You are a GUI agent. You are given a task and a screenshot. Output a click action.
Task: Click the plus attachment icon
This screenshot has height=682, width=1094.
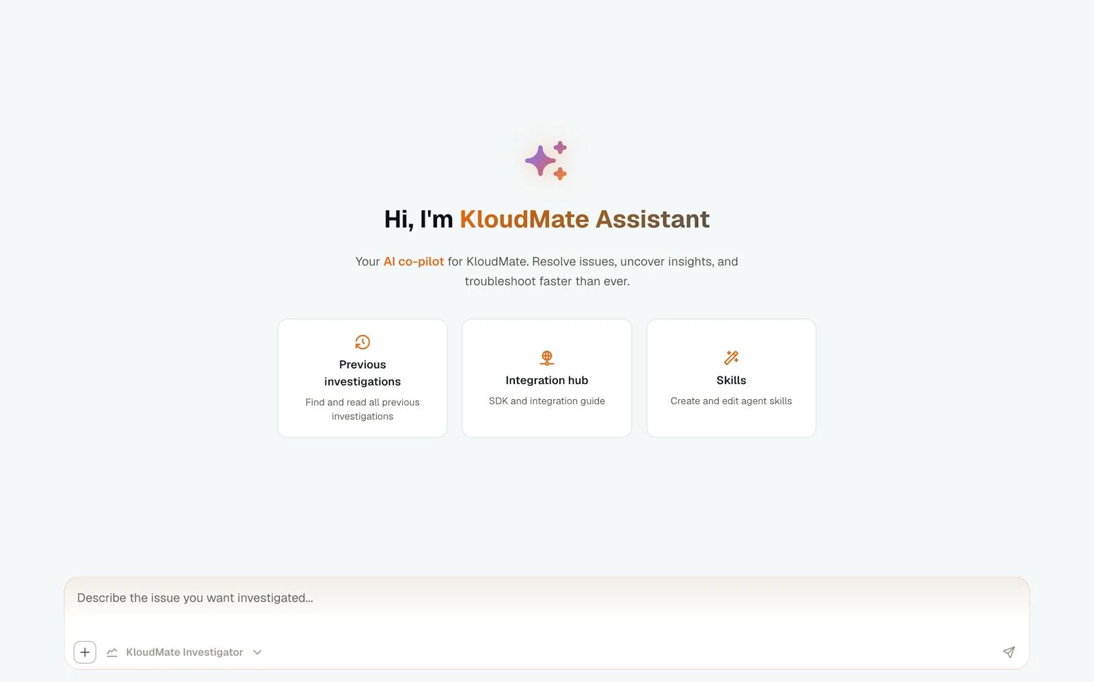[x=85, y=652]
